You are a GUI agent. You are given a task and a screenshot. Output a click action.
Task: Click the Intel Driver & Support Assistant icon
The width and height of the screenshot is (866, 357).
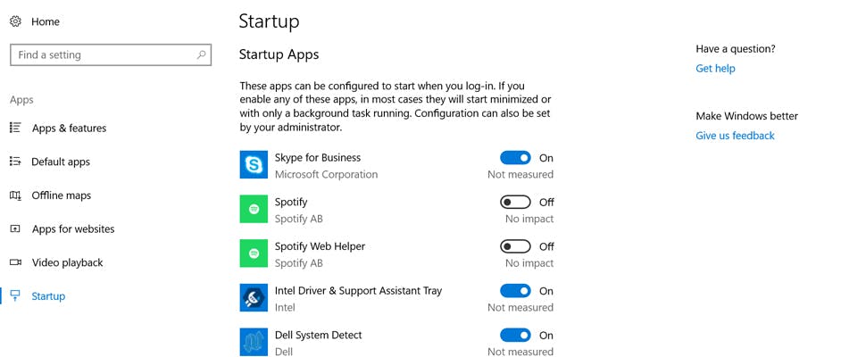coord(254,298)
